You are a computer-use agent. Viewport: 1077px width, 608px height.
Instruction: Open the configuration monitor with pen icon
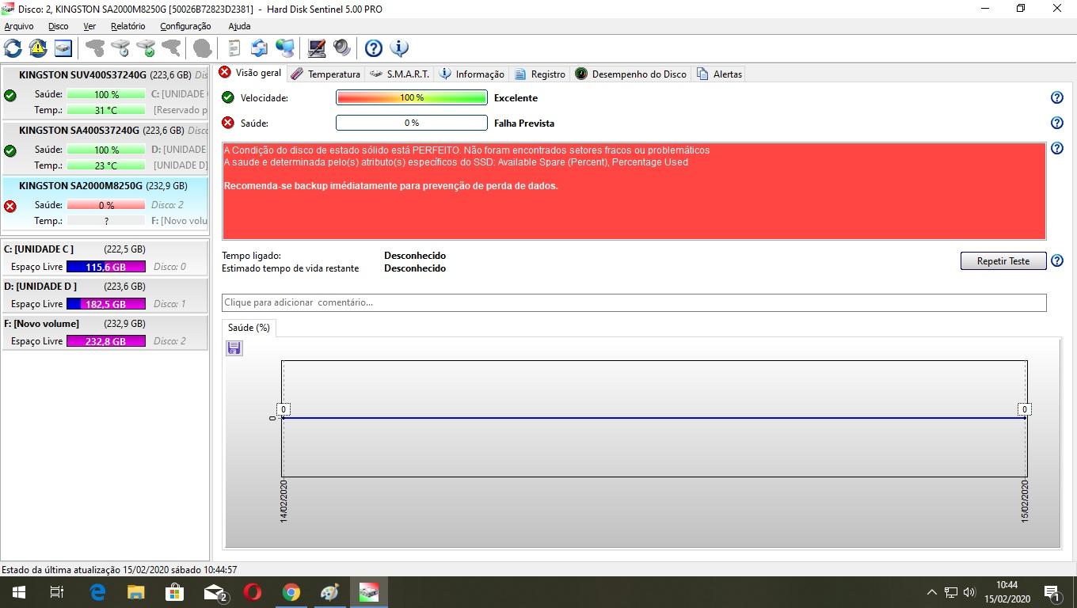tap(317, 48)
